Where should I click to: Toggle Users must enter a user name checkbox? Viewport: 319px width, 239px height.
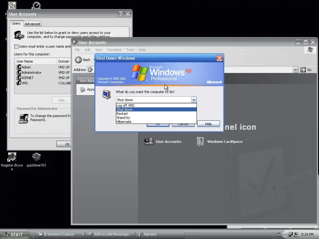coord(16,47)
